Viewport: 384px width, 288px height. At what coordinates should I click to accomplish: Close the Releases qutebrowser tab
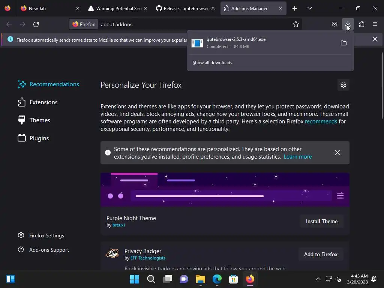[213, 8]
